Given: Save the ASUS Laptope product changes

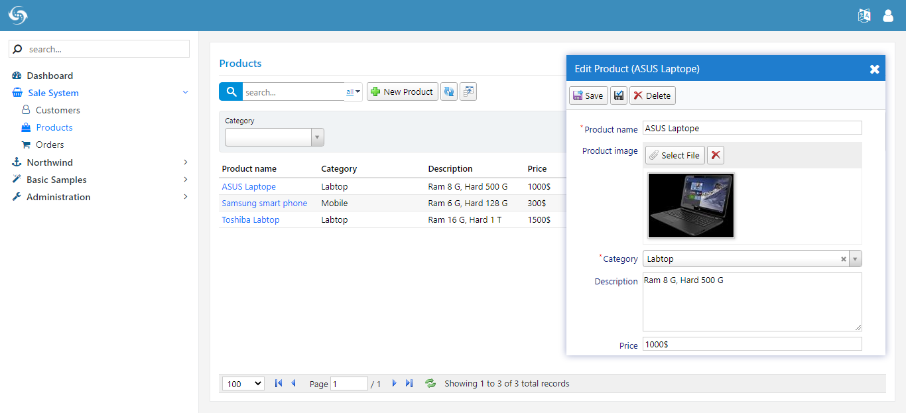Looking at the screenshot, I should [588, 95].
